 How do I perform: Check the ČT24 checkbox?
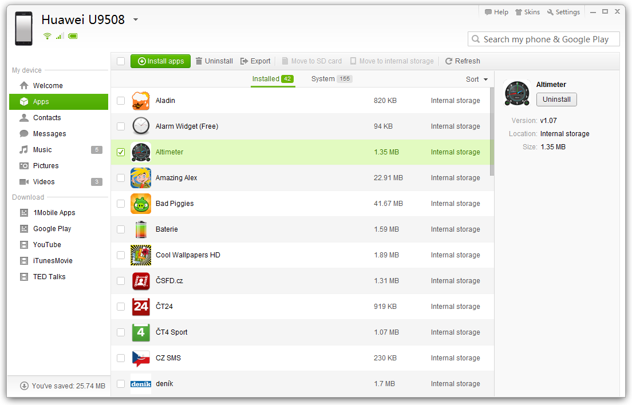click(x=121, y=307)
